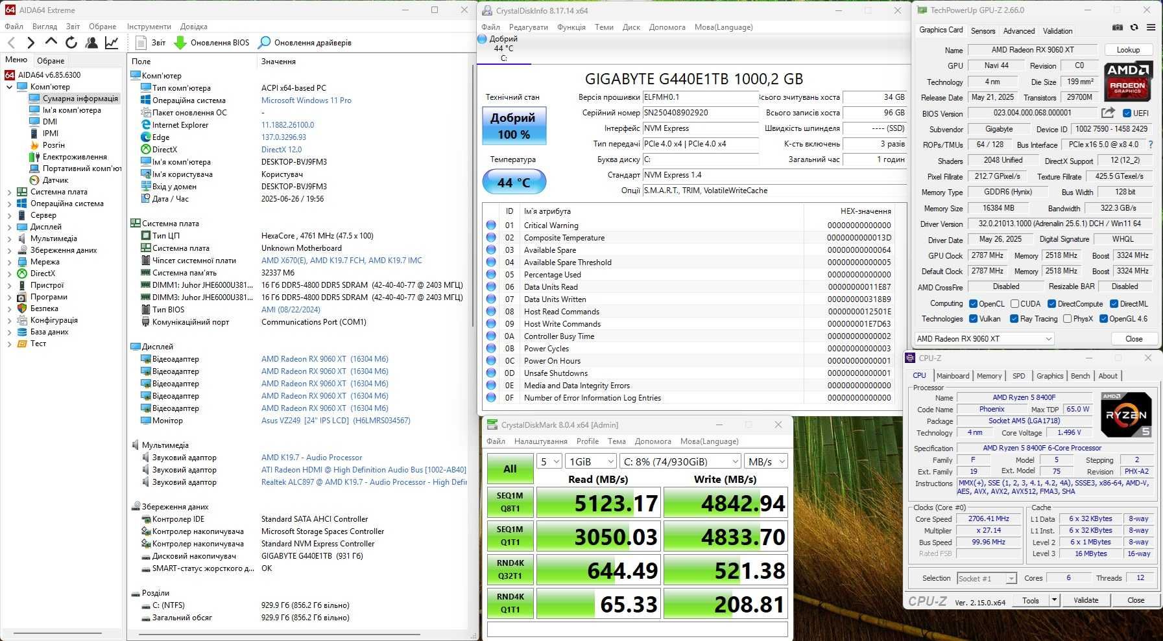Open Profile menu in CrystalDiskMark
Screen dimensions: 1163x641
(x=588, y=441)
